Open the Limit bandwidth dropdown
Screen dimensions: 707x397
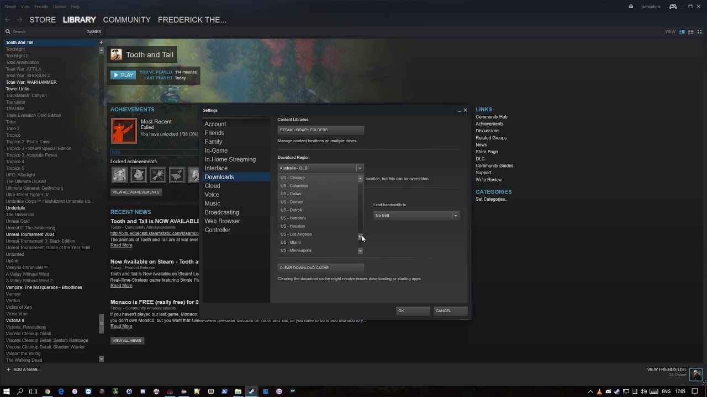(416, 216)
